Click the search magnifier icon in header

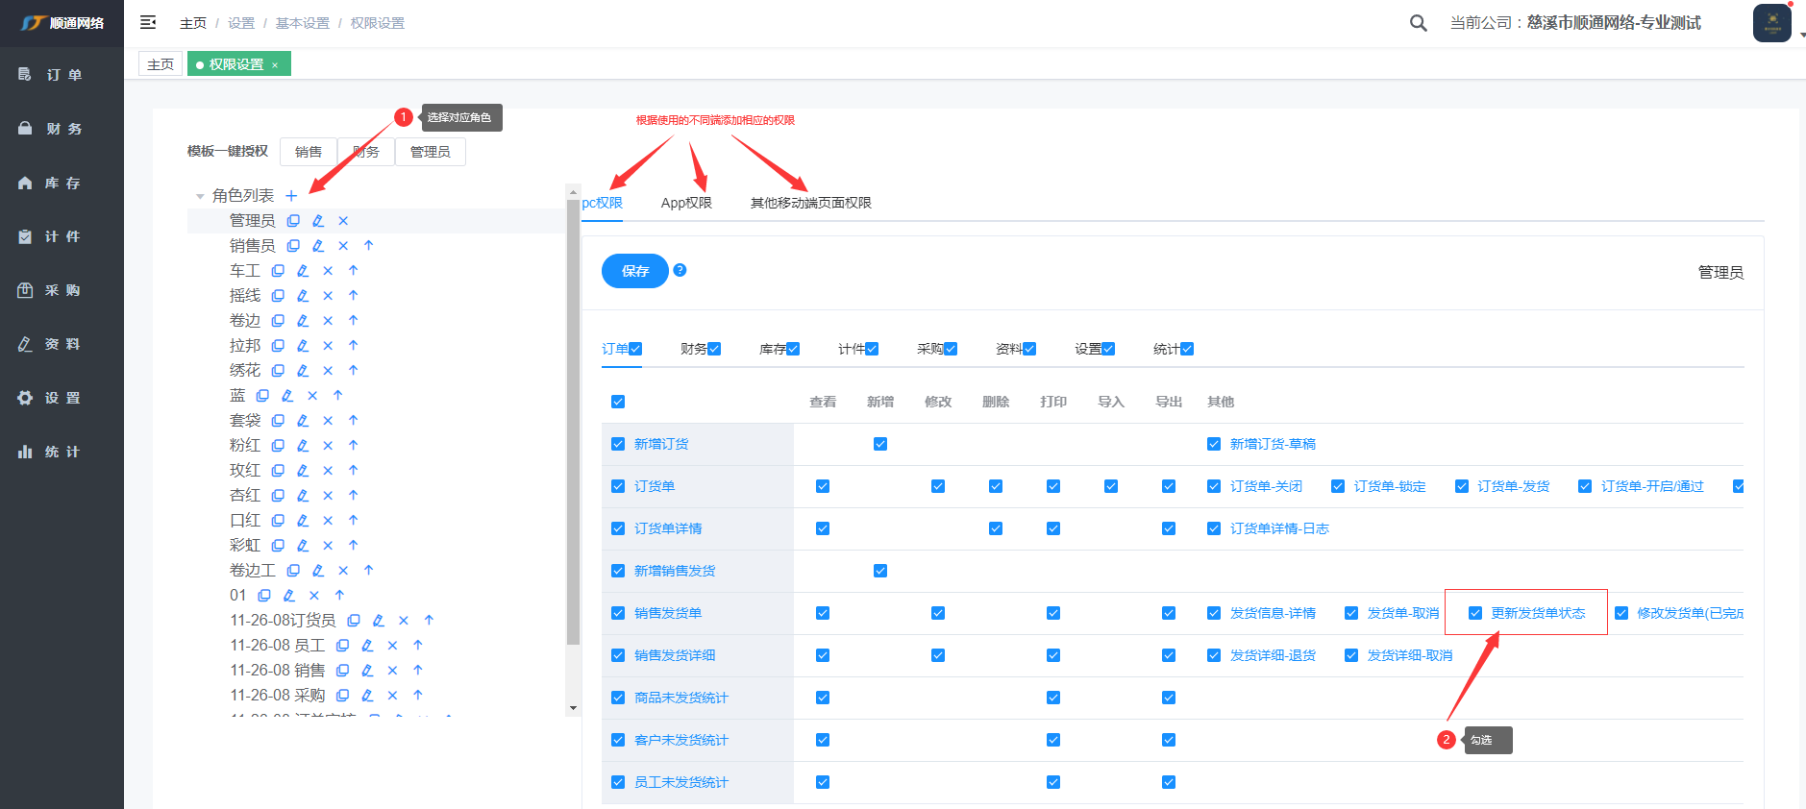click(x=1418, y=23)
